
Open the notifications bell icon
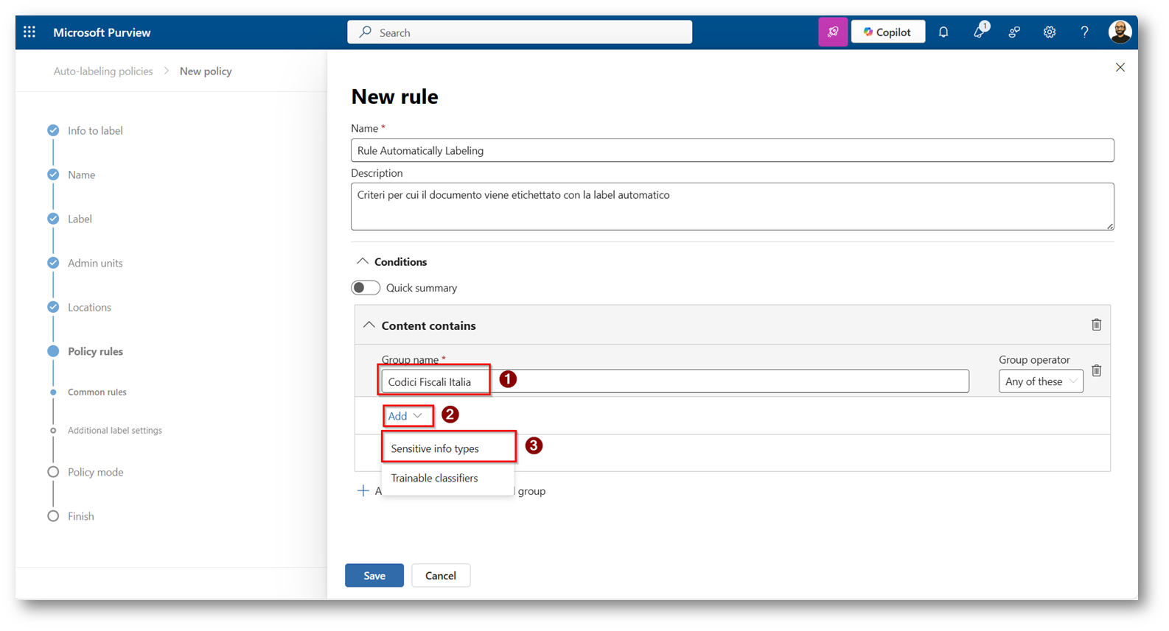coord(943,32)
